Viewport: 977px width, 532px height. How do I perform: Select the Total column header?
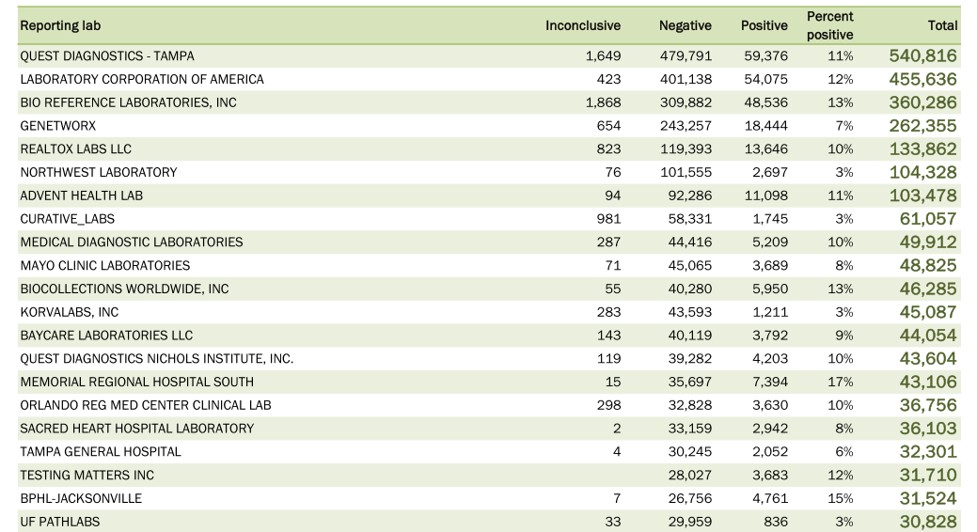[942, 25]
